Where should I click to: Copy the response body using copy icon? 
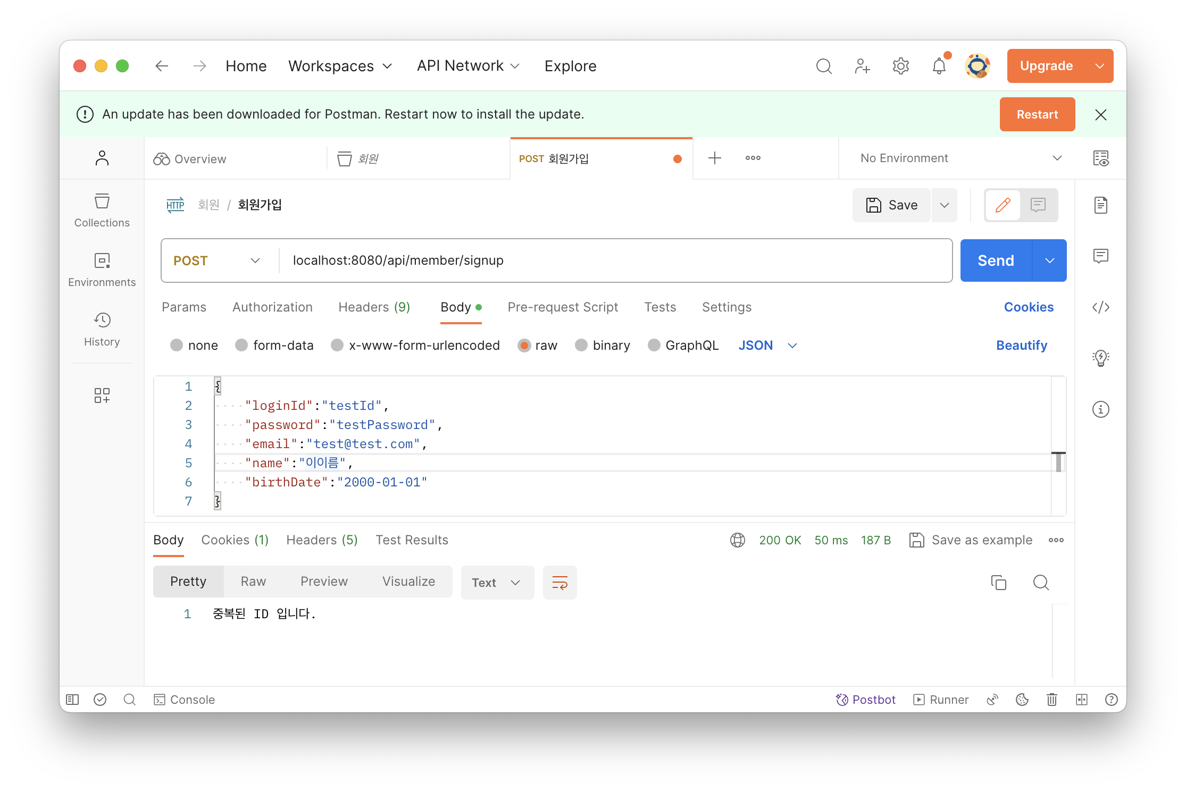click(998, 583)
